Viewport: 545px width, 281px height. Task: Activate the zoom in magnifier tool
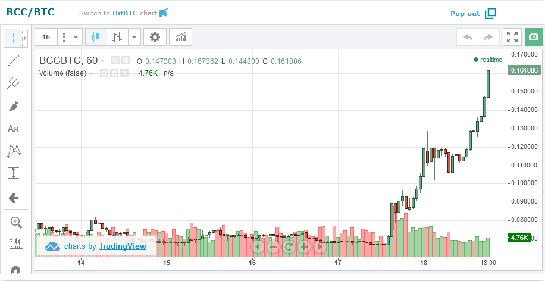(15, 223)
